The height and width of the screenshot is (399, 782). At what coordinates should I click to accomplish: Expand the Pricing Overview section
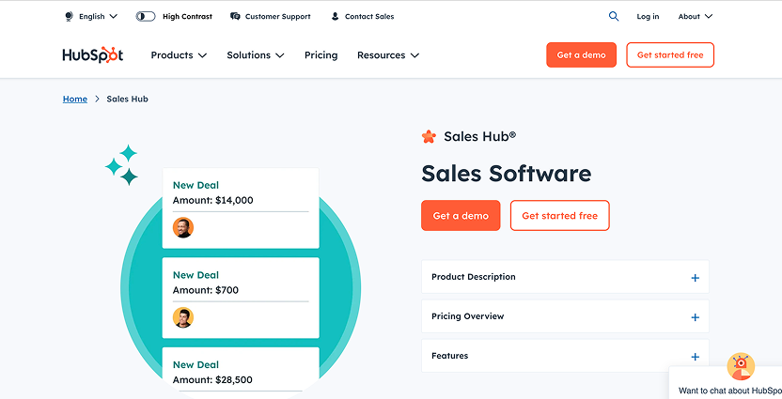pos(565,316)
